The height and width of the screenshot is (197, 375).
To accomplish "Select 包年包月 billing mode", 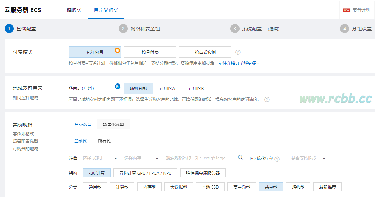I will (95, 52).
